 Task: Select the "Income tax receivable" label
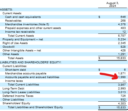pos(20,32)
